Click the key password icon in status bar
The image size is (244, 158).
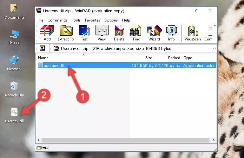(x=45, y=148)
